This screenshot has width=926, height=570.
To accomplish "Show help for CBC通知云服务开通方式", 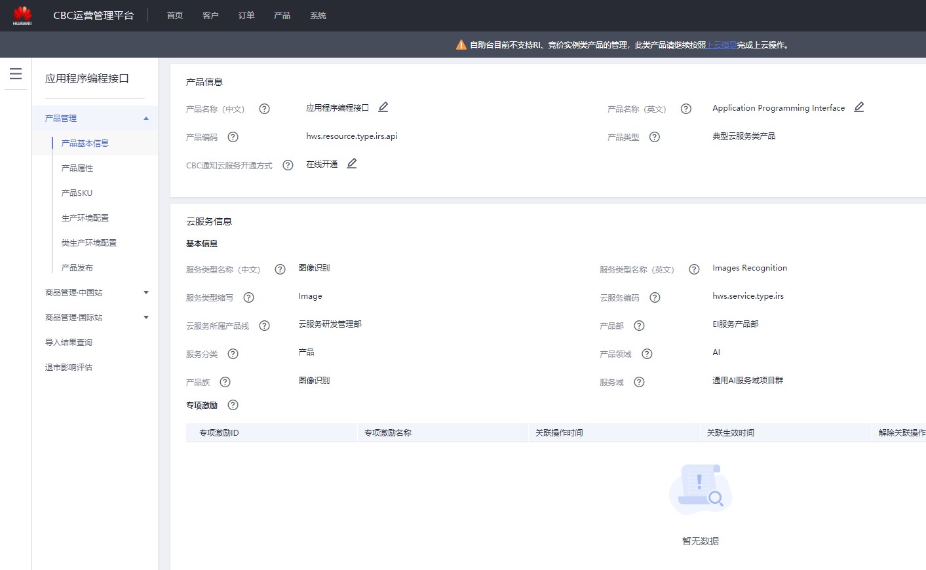I will click(288, 165).
